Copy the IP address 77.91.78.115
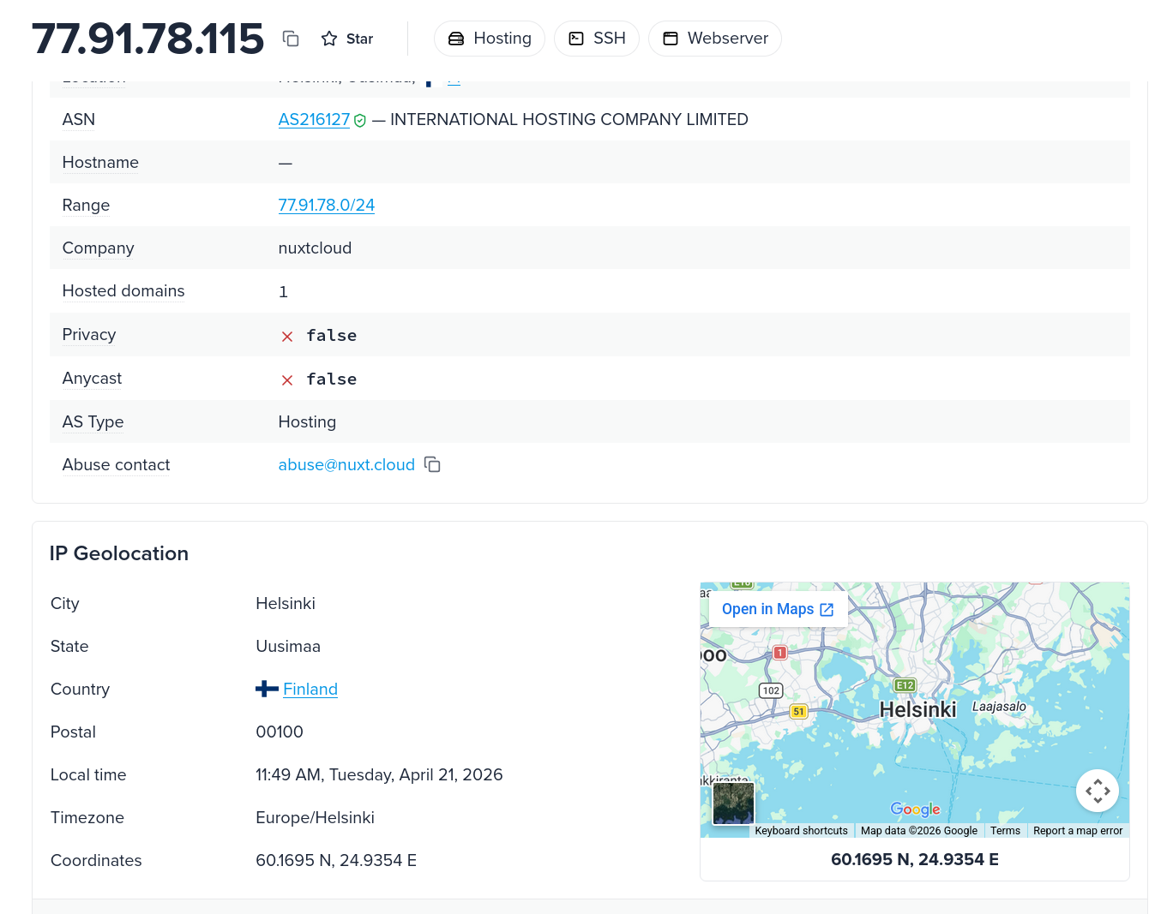Viewport: 1173px width, 914px height. click(291, 39)
